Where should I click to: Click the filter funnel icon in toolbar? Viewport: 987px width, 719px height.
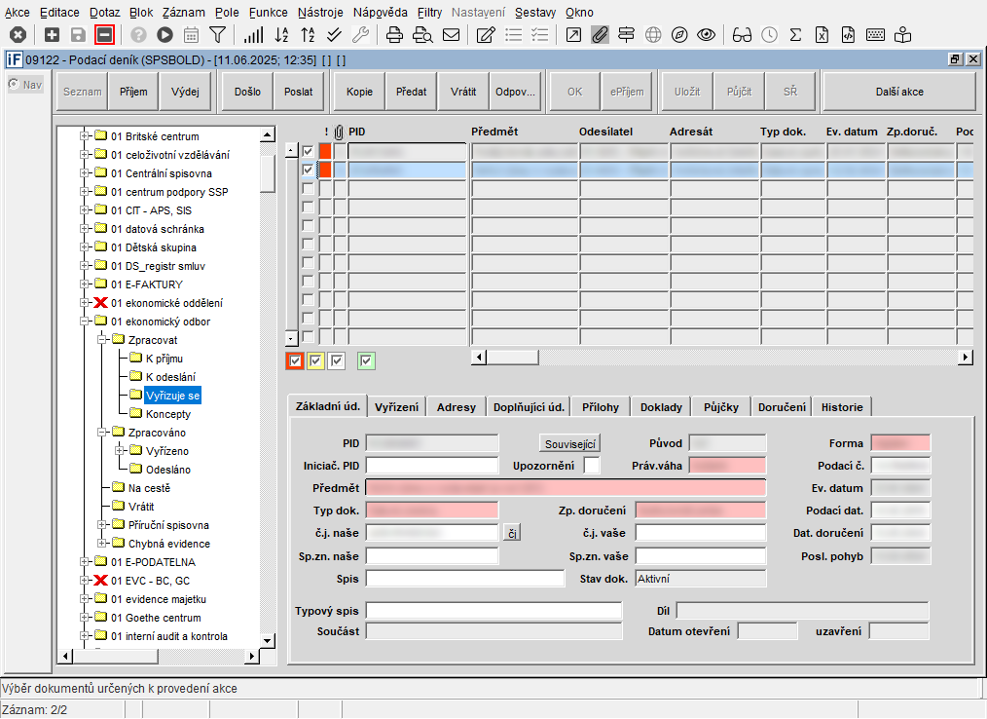click(217, 35)
